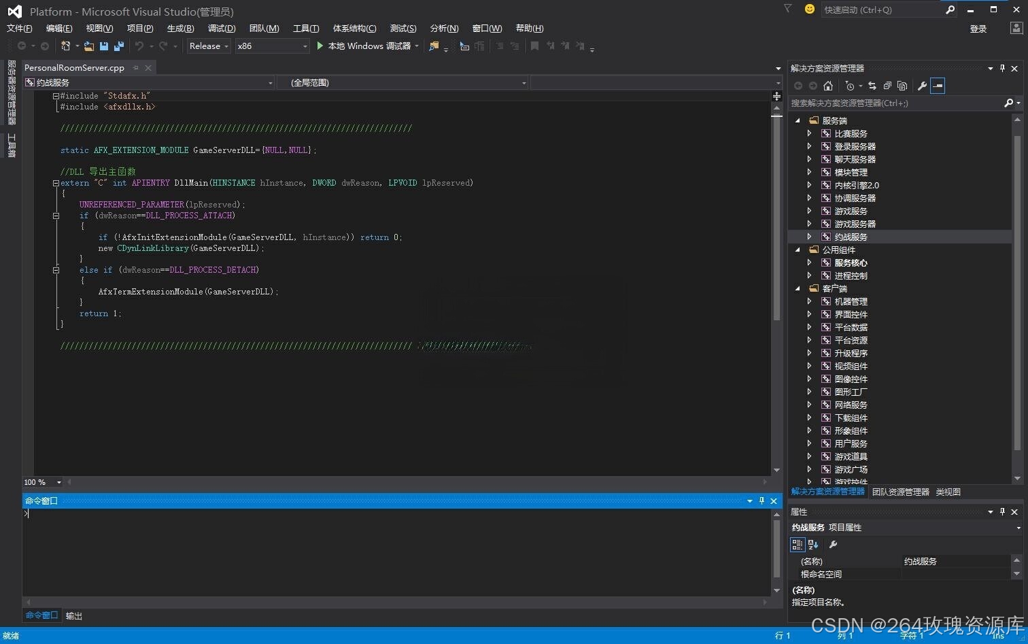Image resolution: width=1028 pixels, height=644 pixels.
Task: Click the Undo arrow icon
Action: pos(139,46)
